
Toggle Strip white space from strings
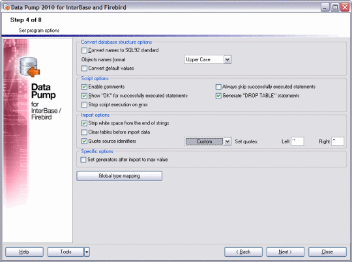(x=84, y=123)
